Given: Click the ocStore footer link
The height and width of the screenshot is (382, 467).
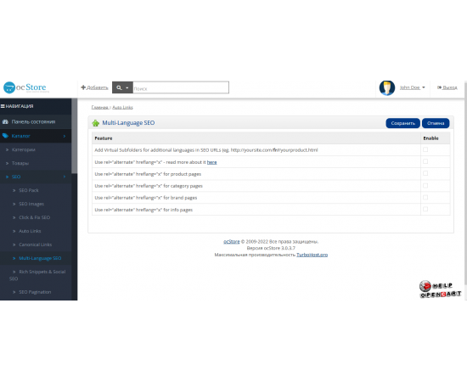Looking at the screenshot, I should click(x=232, y=241).
